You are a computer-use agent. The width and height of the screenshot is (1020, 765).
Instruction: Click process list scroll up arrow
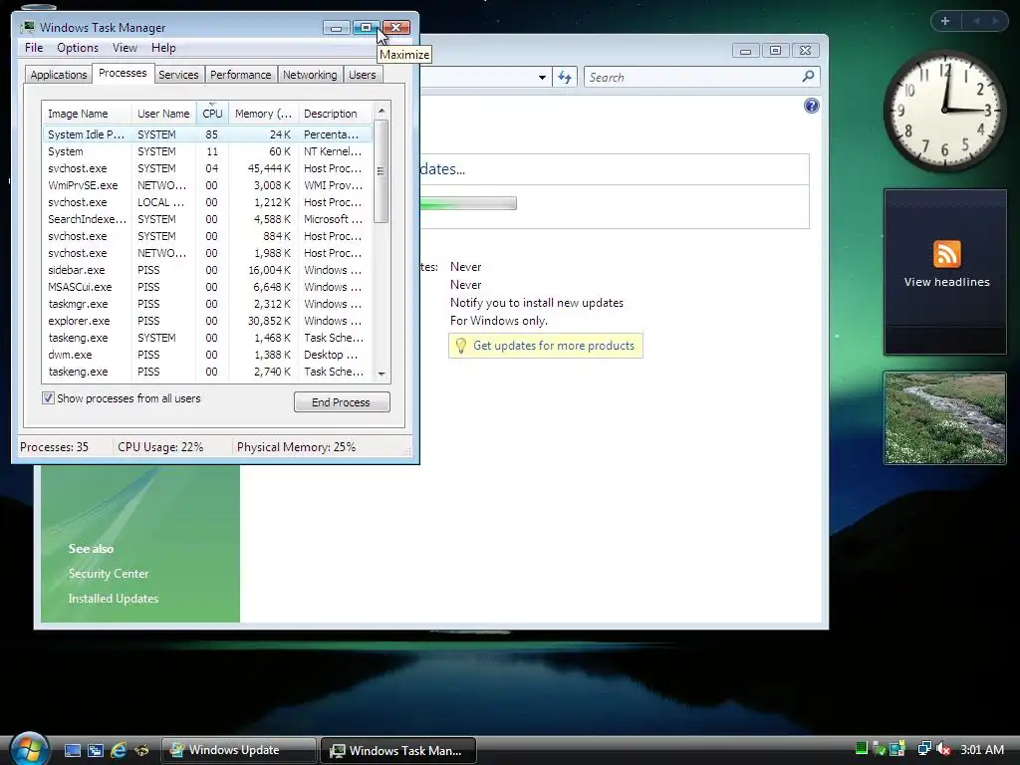(382, 111)
